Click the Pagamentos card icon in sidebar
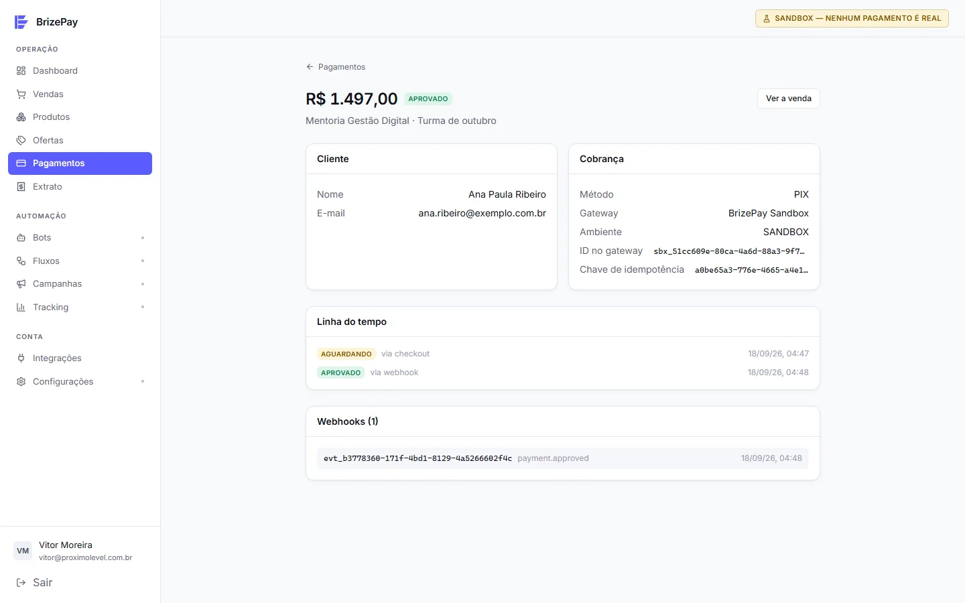This screenshot has width=965, height=603. 21,163
